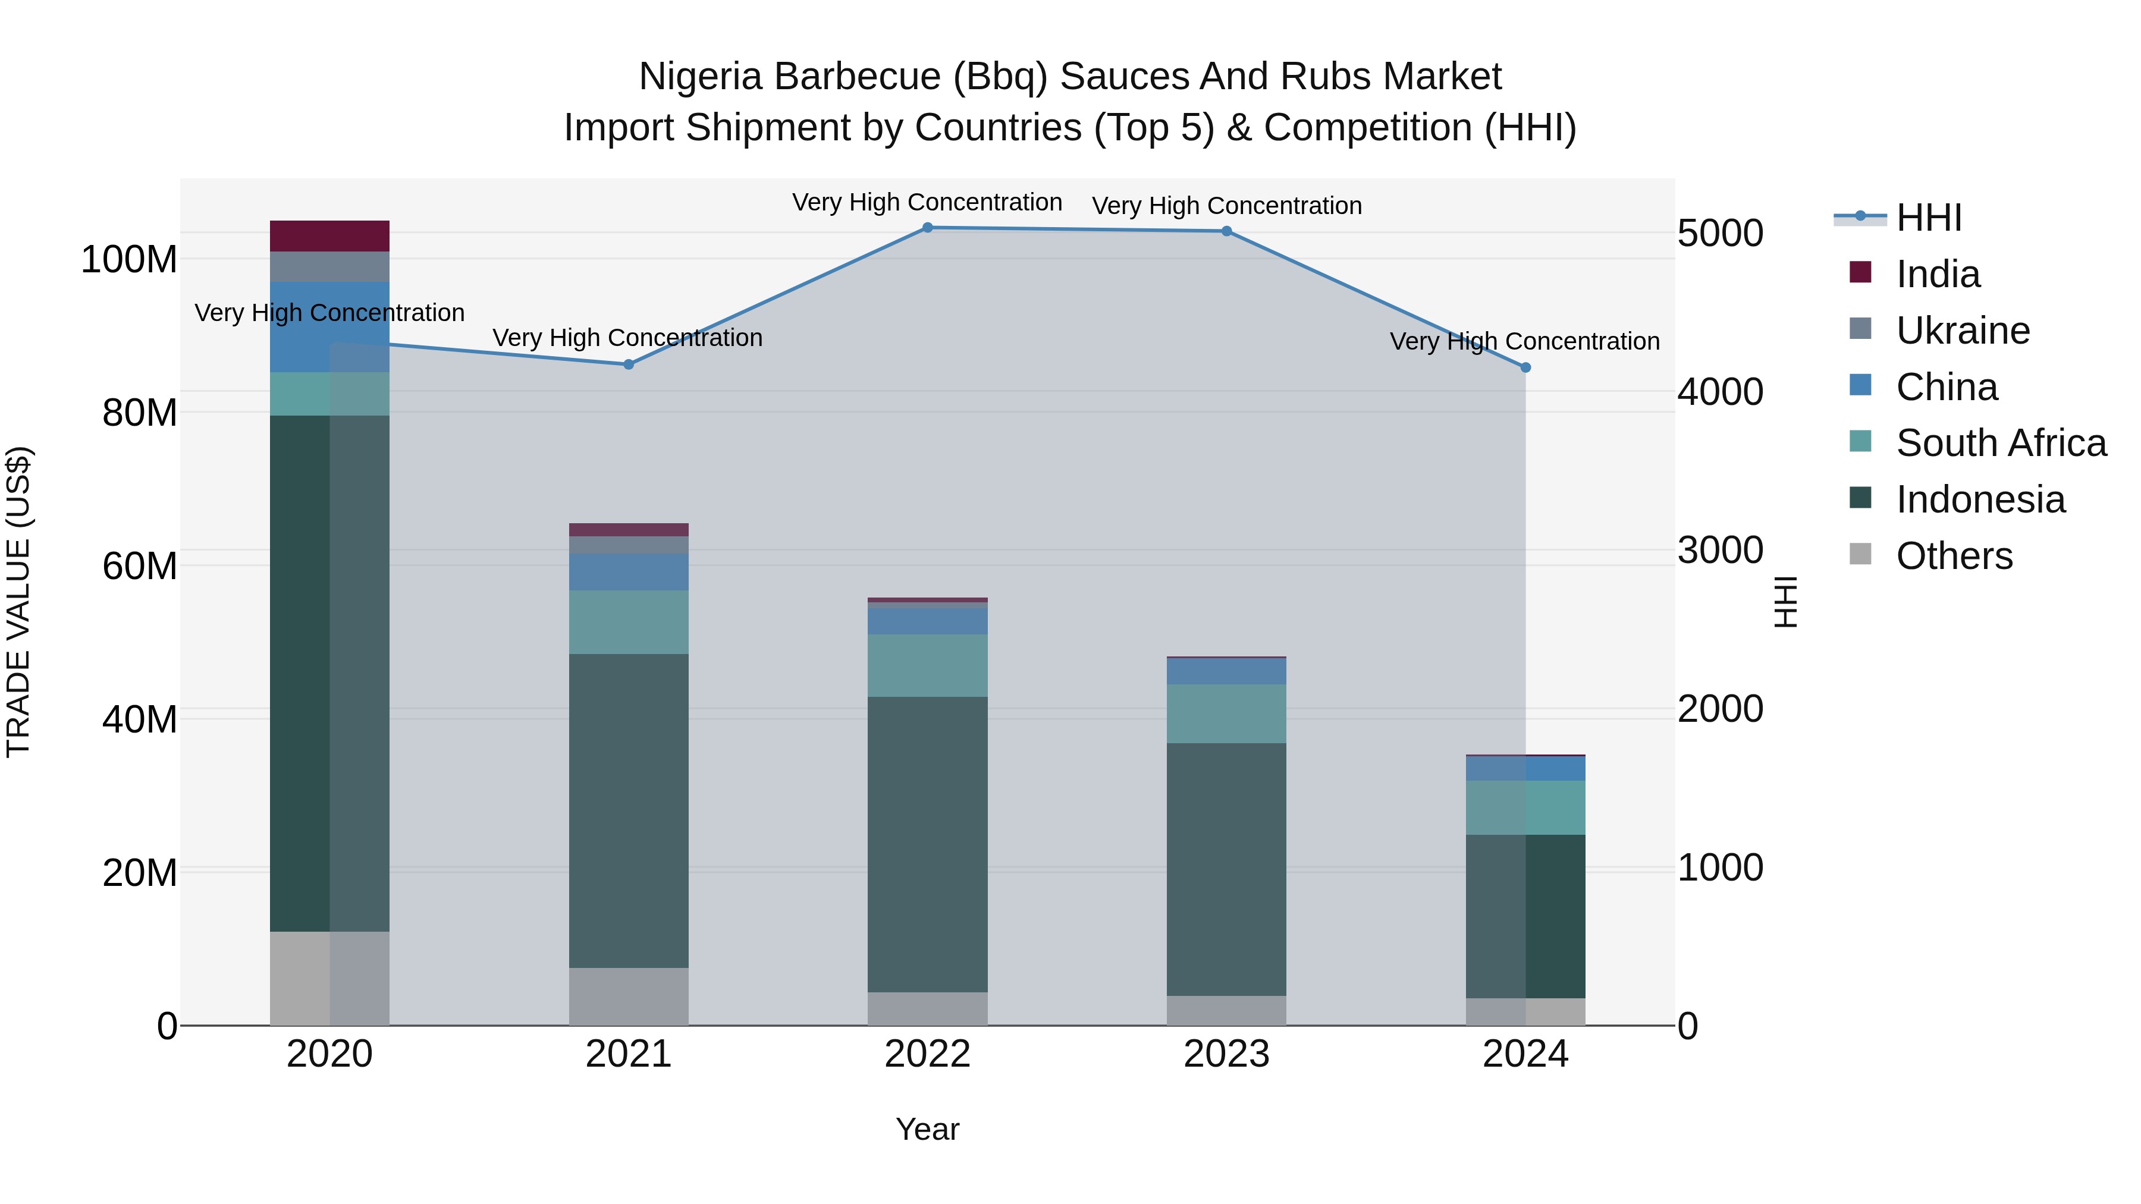Click the South Africa segment of 2023 bar
Screen dimensions: 2141x1204
point(1227,713)
